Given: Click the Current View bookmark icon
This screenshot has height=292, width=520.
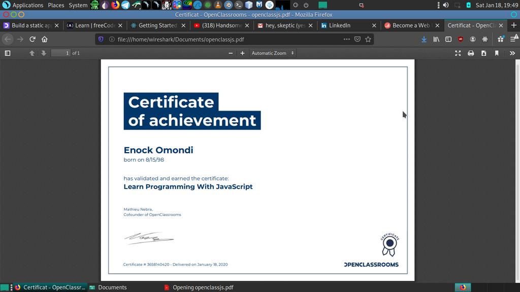Looking at the screenshot, I should (496, 53).
